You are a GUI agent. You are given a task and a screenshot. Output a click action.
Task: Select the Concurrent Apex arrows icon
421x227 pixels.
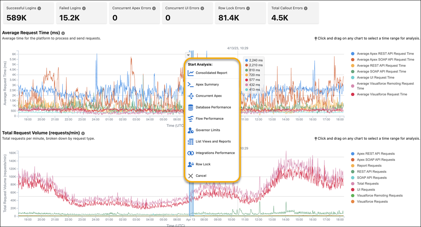(191, 96)
